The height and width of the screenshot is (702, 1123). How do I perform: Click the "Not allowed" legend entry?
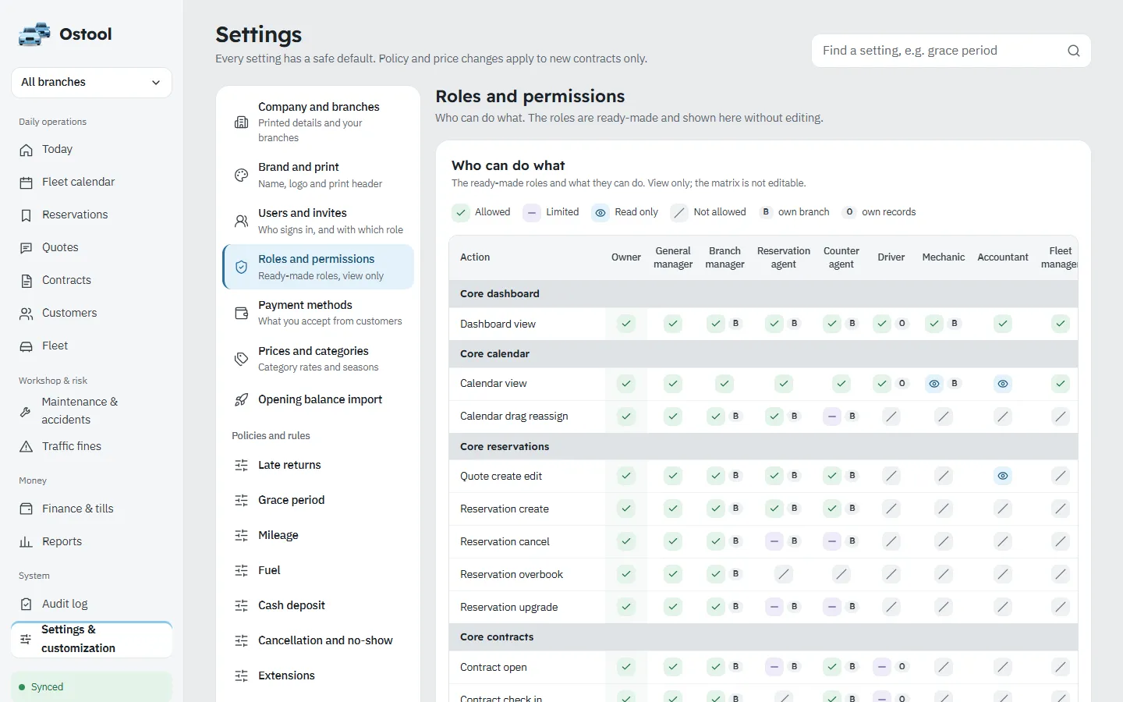pos(709,212)
